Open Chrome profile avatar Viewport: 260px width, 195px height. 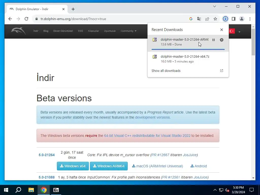click(242, 19)
